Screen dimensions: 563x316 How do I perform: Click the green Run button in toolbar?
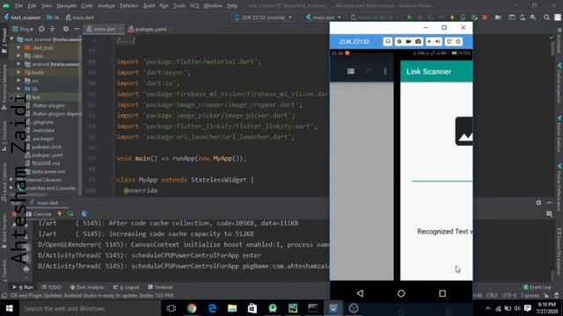point(410,18)
